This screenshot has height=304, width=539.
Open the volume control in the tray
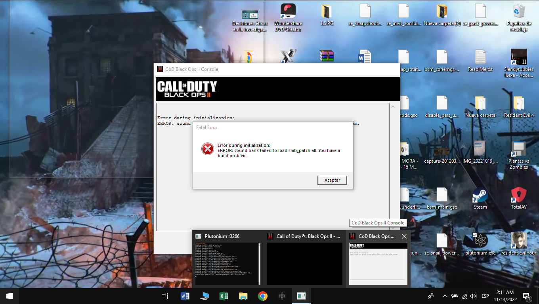[473, 296]
